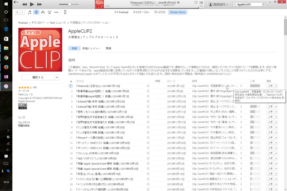Click video badge on 新春特番 後編 row
287x191 pixels.
point(148,91)
